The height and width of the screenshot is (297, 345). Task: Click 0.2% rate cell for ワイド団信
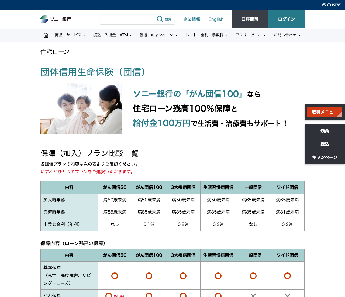tap(287, 224)
